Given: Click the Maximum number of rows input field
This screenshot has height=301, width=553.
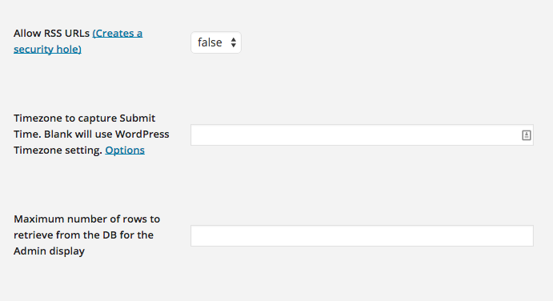Looking at the screenshot, I should [362, 235].
